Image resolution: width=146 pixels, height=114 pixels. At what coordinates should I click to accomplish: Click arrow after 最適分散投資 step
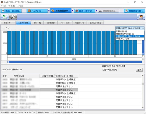point(96,11)
